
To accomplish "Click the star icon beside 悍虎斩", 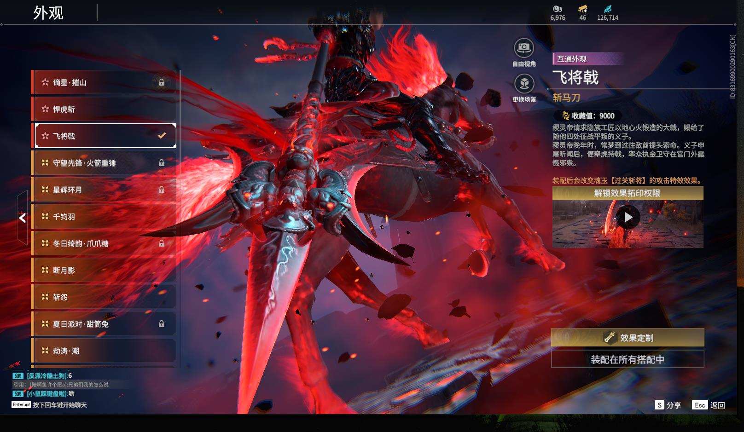I will (x=45, y=109).
